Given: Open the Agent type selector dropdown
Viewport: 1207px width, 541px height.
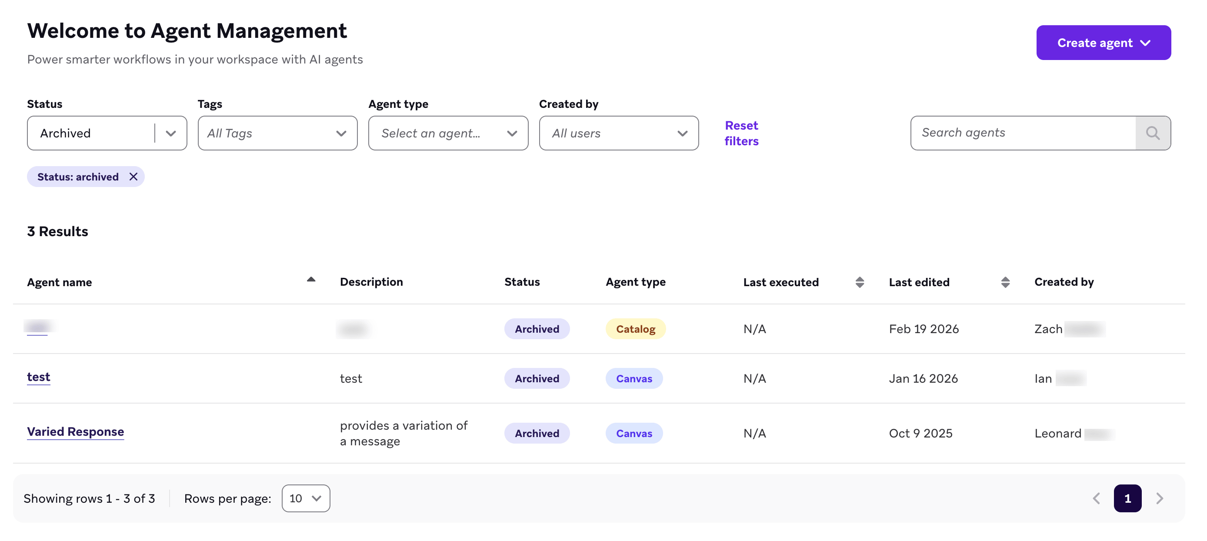Looking at the screenshot, I should pos(512,133).
